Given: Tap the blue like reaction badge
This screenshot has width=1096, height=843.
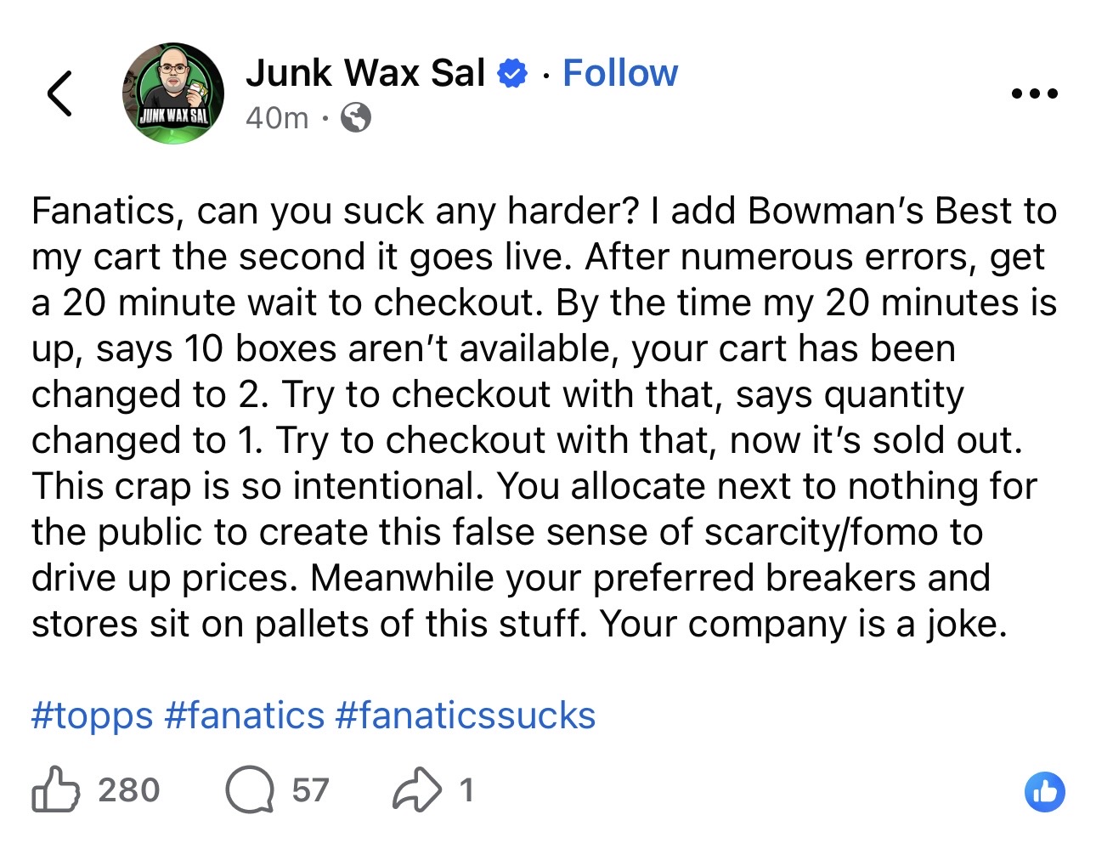Looking at the screenshot, I should [x=1044, y=792].
